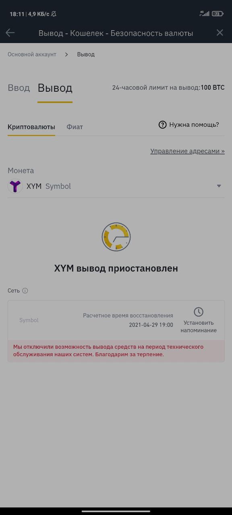Close the withdrawal page with X

[220, 33]
